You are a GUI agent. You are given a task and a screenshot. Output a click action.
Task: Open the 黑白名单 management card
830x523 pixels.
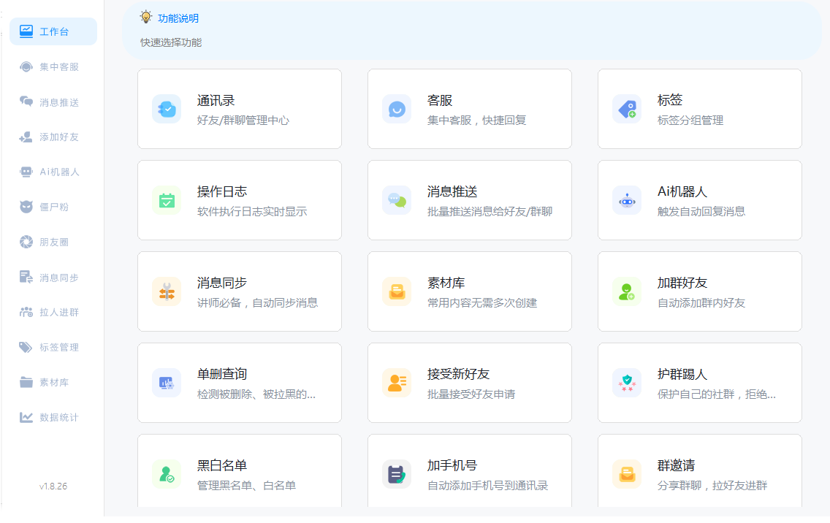click(x=240, y=473)
